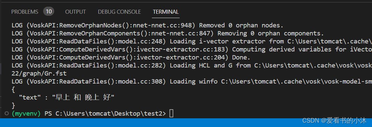Click the blue status bar at the bottom
Viewport: 372px width, 127px height.
pyautogui.click(x=186, y=123)
